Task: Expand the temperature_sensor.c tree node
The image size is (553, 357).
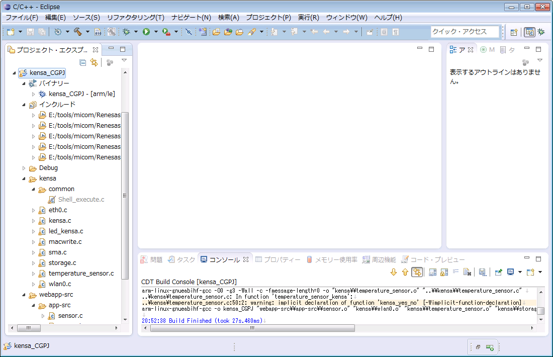Action: coord(33,274)
